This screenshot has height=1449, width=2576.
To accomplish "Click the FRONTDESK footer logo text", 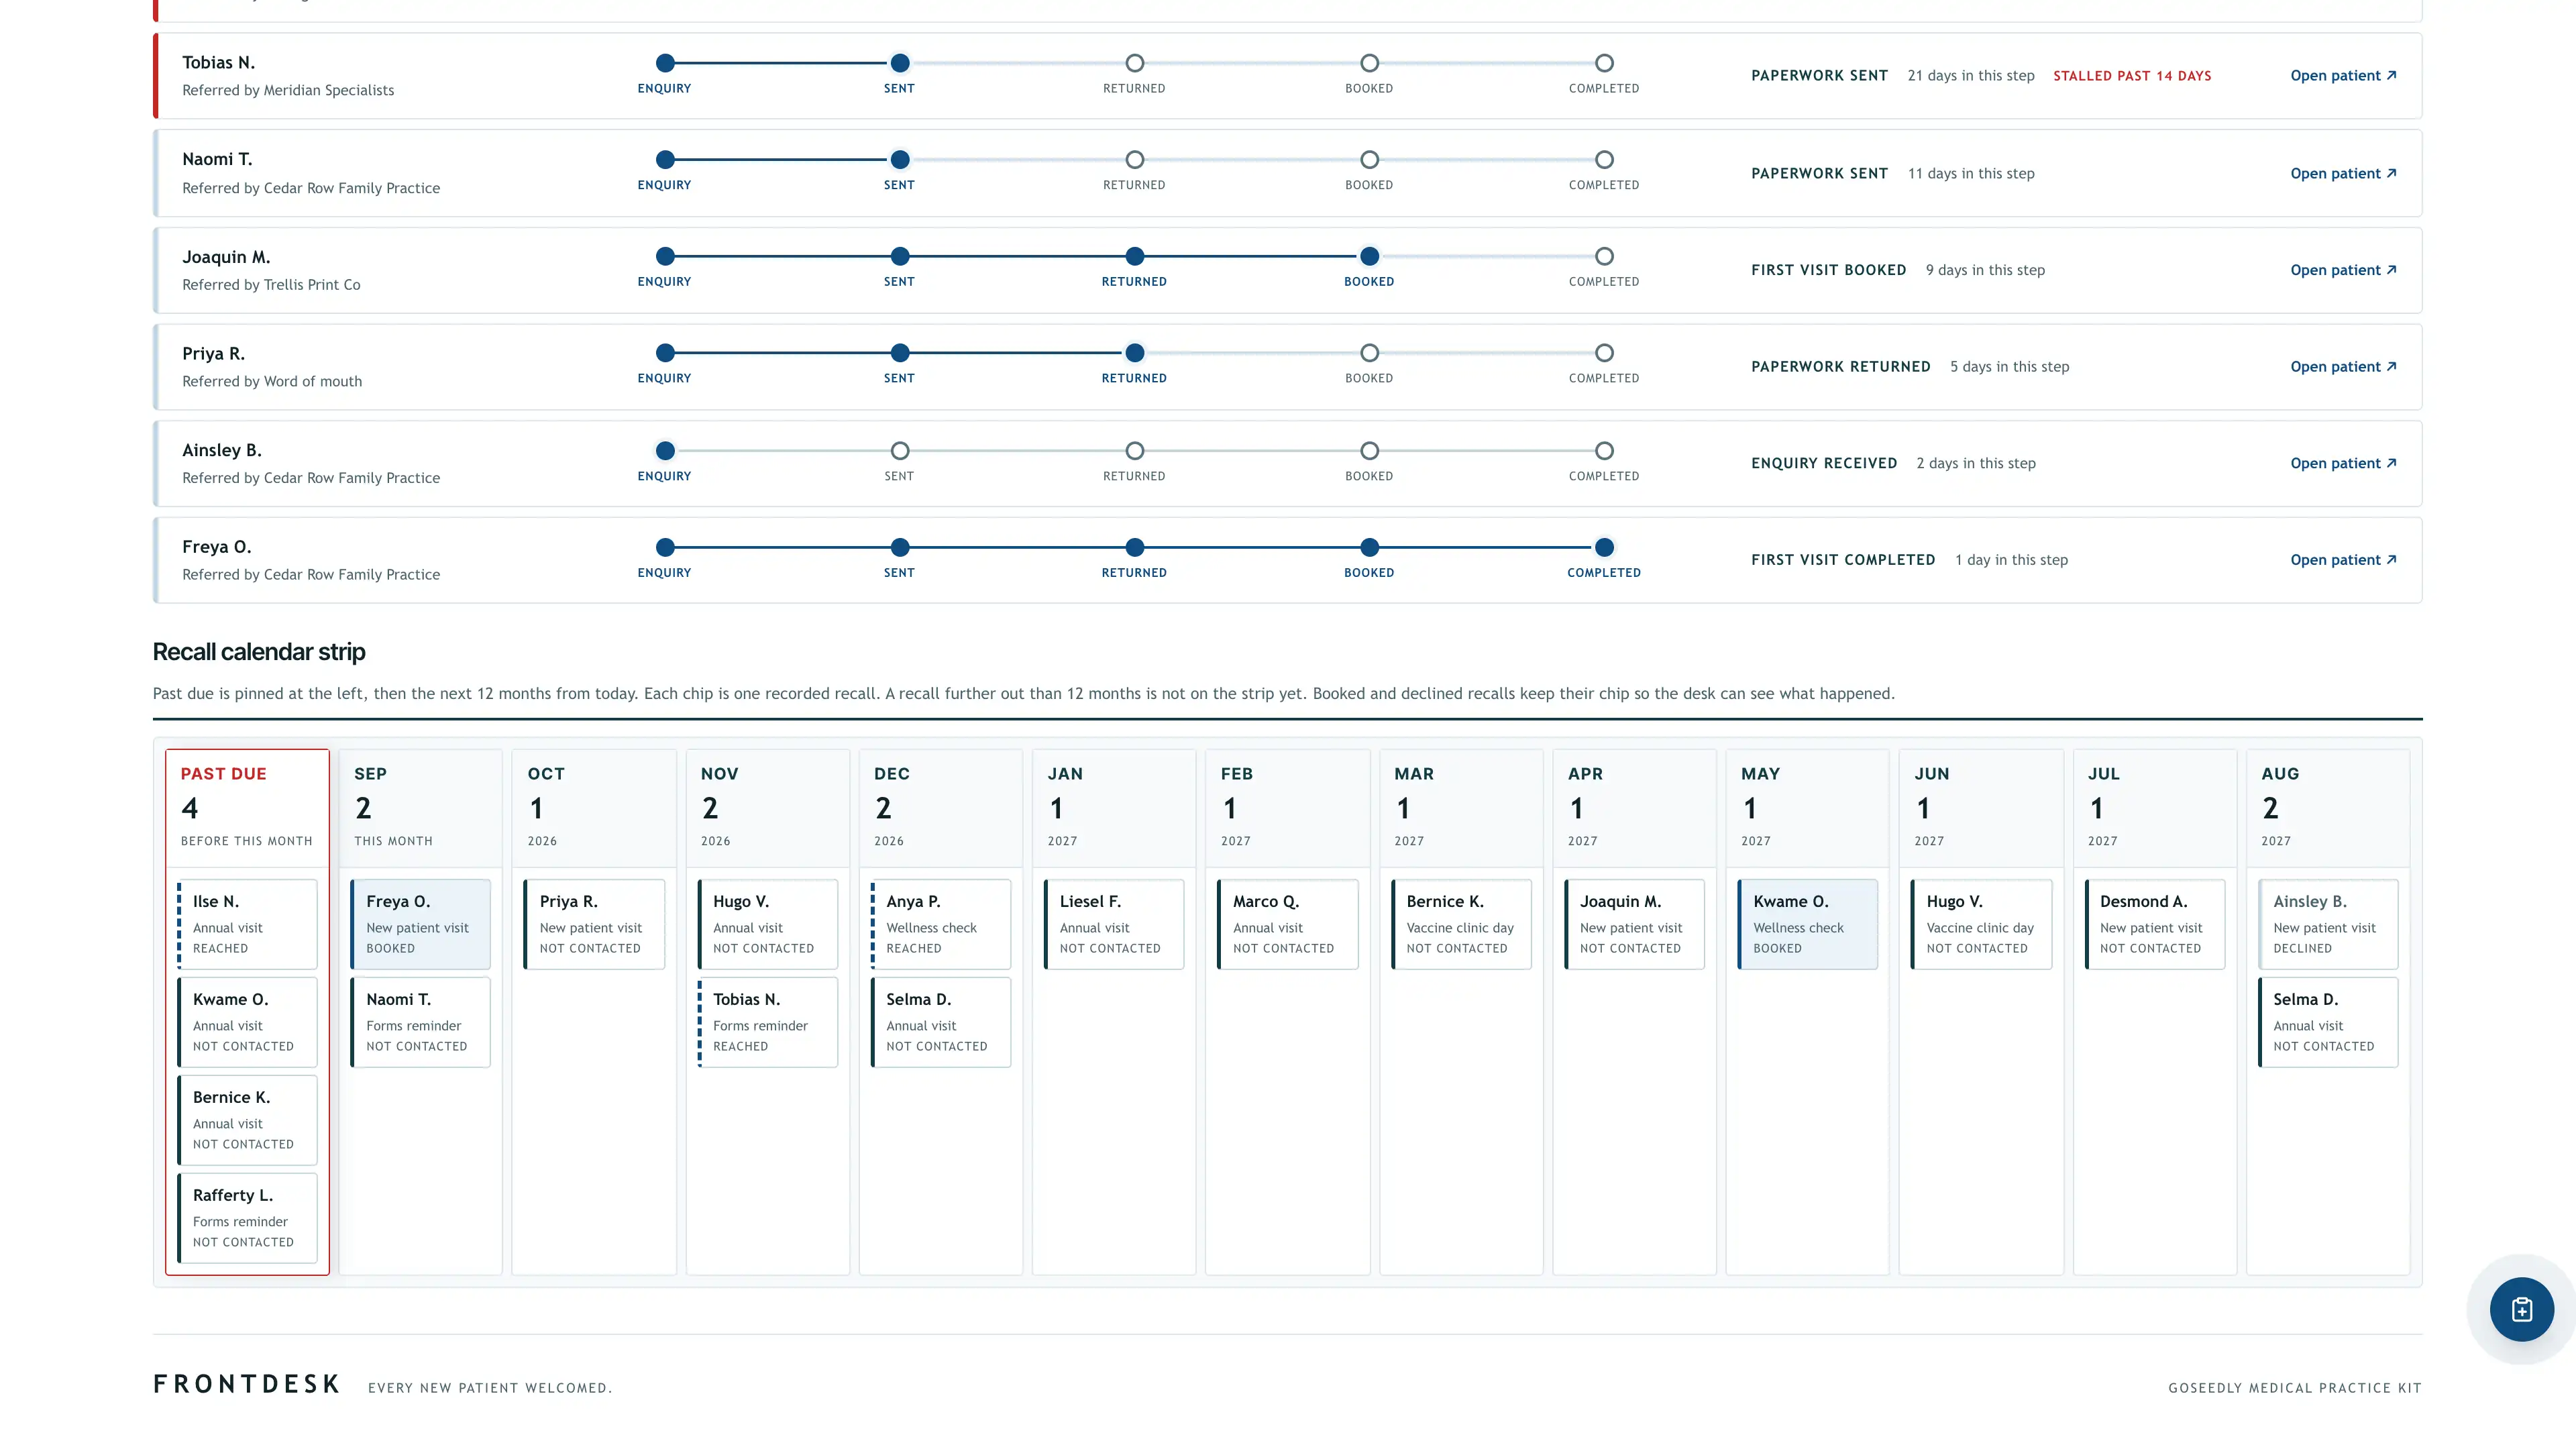I will click(x=246, y=1384).
